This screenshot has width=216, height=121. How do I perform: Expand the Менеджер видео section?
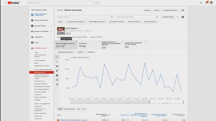[x=51, y=26]
